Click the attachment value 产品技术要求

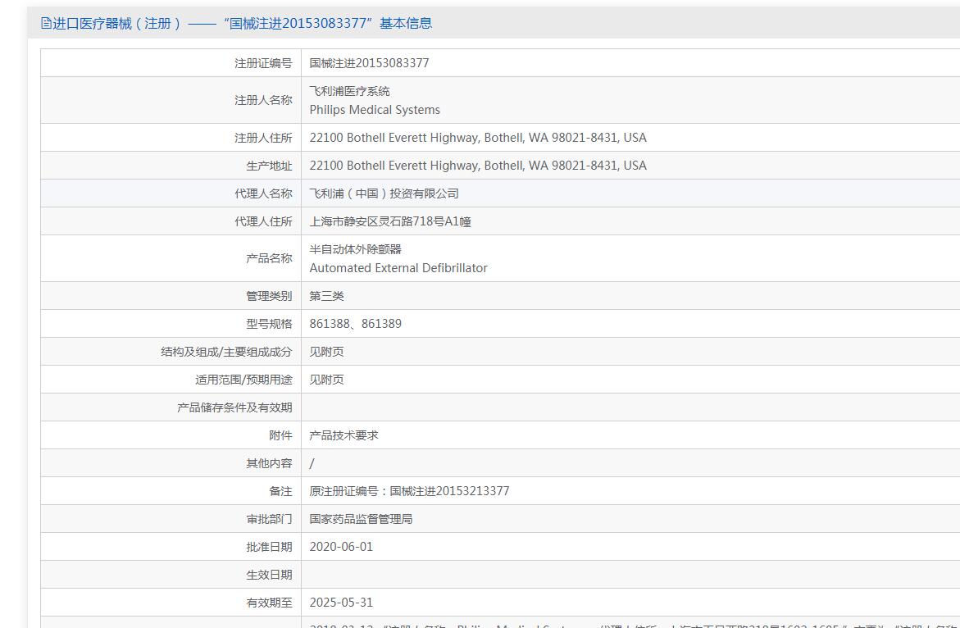(344, 435)
